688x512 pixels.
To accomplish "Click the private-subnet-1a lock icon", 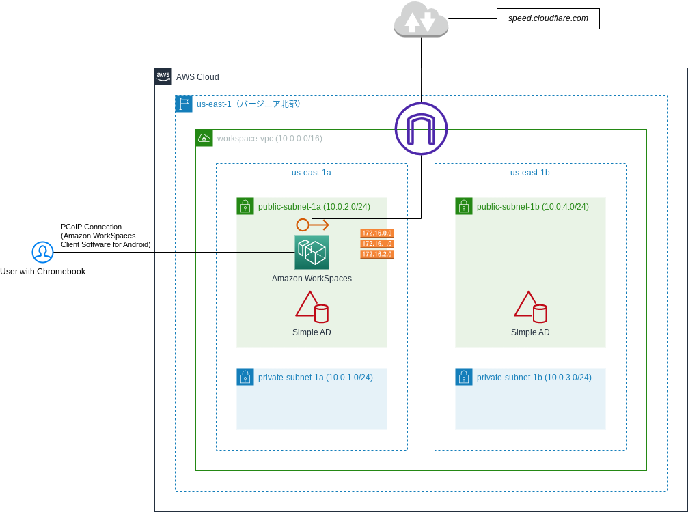I will 245,377.
